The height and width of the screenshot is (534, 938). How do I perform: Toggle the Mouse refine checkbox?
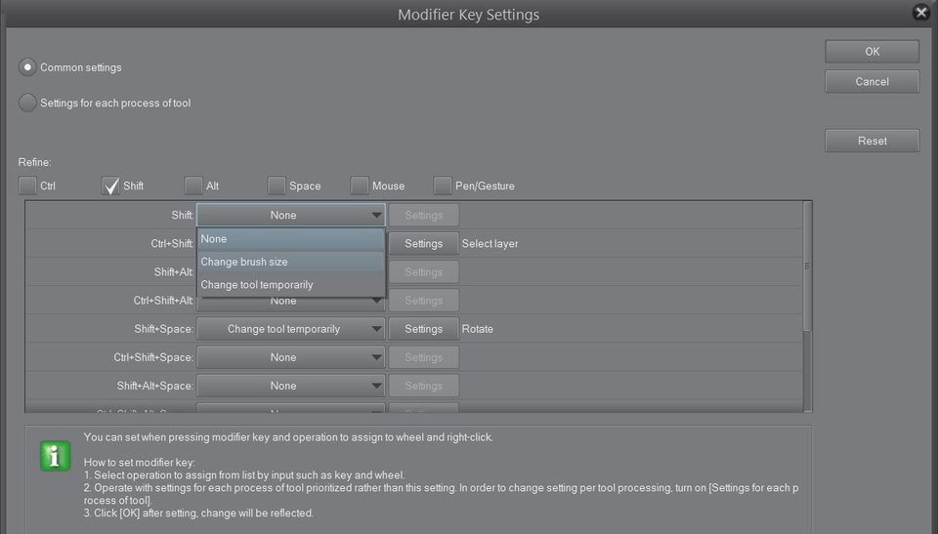[360, 185]
